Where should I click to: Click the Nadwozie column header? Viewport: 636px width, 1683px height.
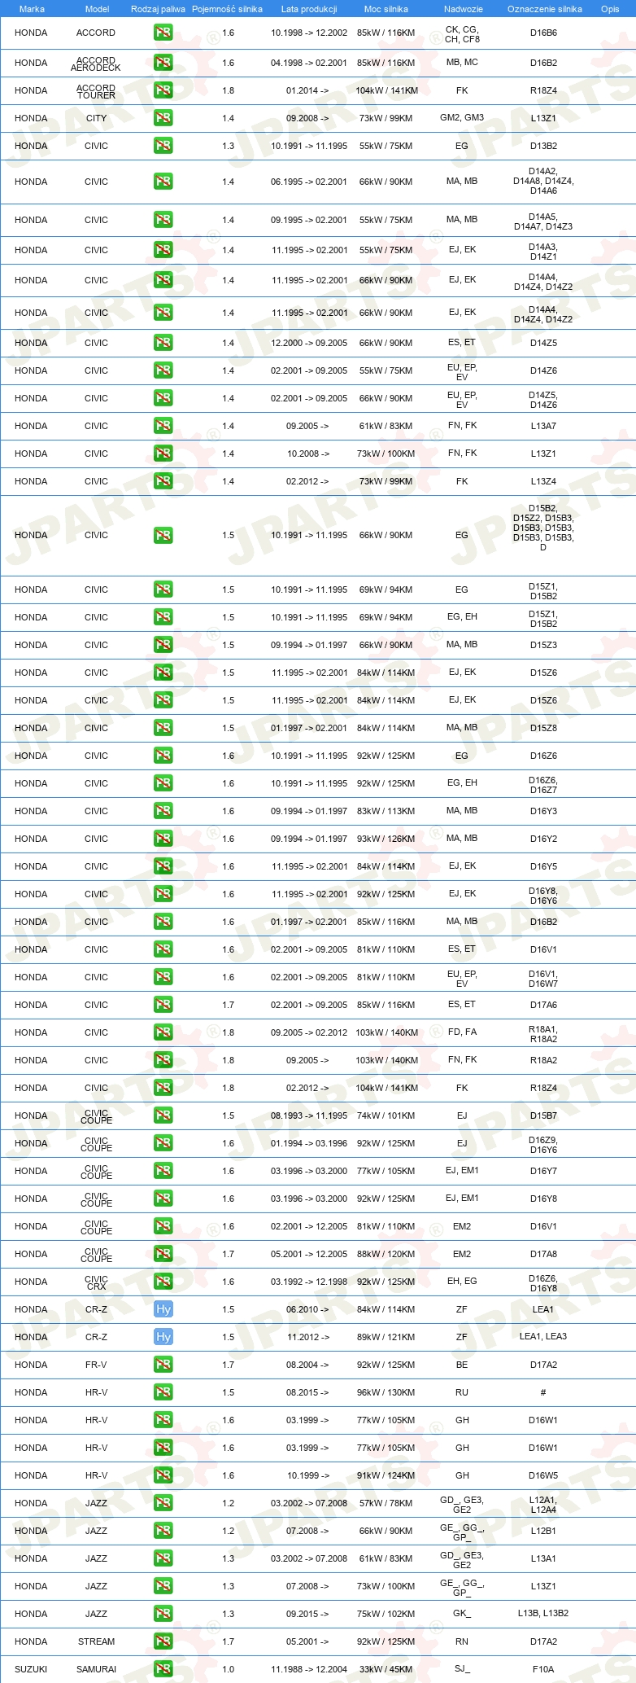pos(464,9)
